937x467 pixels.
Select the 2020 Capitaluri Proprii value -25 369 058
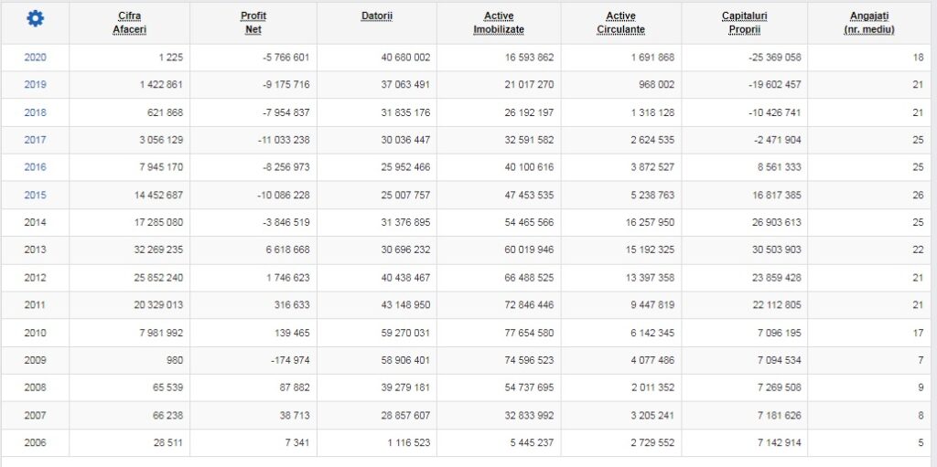pyautogui.click(x=774, y=58)
